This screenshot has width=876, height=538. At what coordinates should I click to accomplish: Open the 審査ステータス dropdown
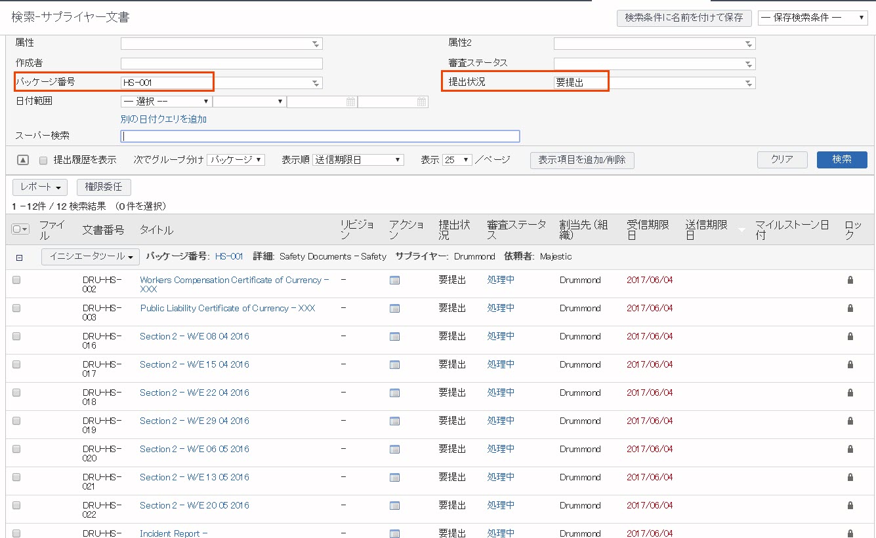pos(655,64)
